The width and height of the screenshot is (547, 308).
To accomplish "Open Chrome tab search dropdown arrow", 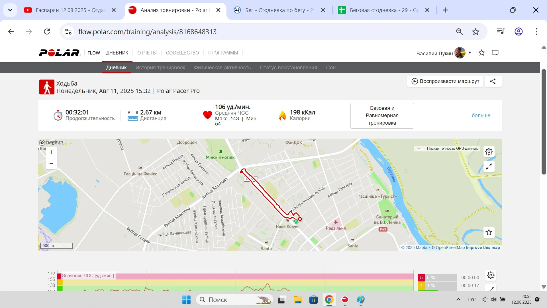I will [x=10, y=10].
